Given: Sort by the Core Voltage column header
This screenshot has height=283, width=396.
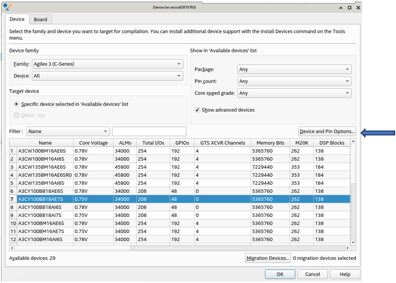Looking at the screenshot, I should [x=94, y=143].
